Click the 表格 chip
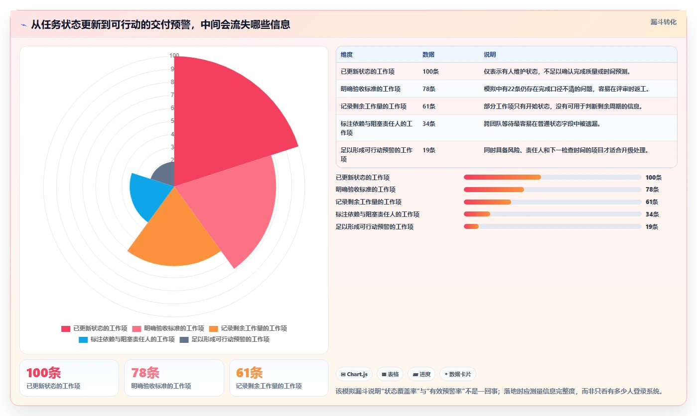Screen dimensions: 697x416 (x=390, y=374)
